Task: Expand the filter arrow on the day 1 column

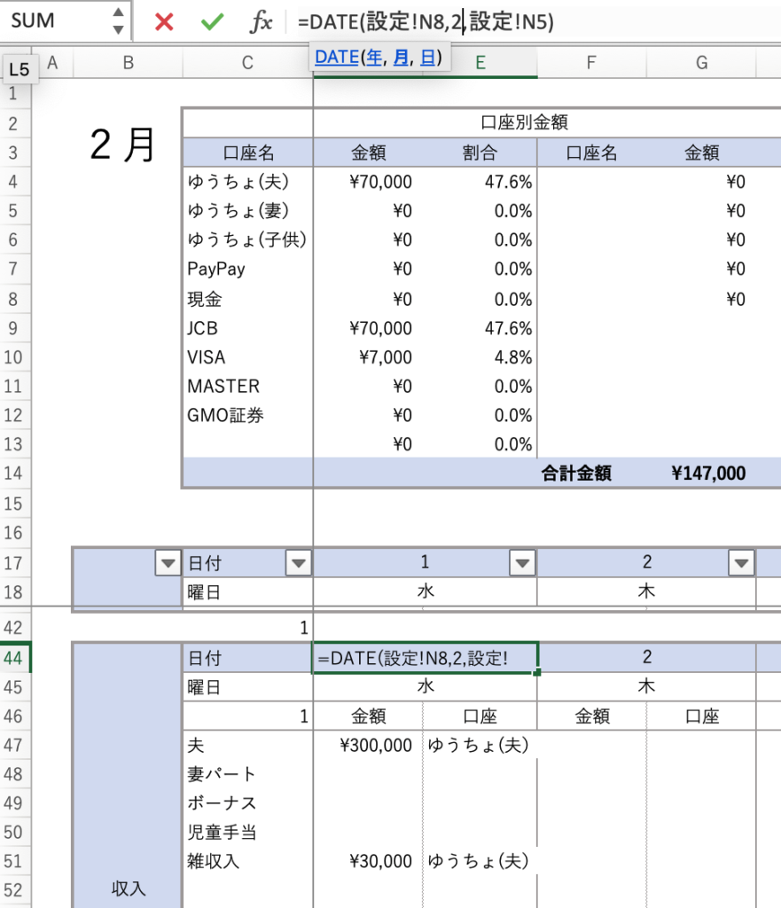Action: point(522,562)
